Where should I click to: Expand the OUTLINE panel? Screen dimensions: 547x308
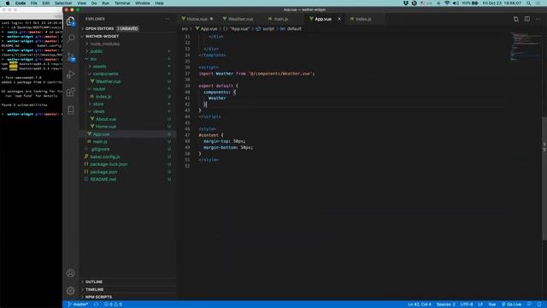(x=94, y=281)
